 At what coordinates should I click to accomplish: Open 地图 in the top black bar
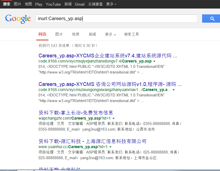tap(28, 4)
